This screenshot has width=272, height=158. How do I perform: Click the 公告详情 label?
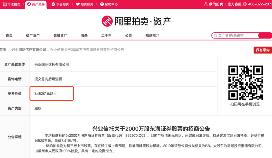click(14, 137)
